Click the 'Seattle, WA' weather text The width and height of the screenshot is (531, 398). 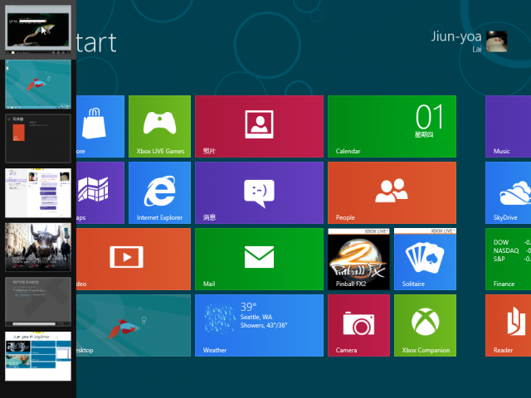[256, 317]
